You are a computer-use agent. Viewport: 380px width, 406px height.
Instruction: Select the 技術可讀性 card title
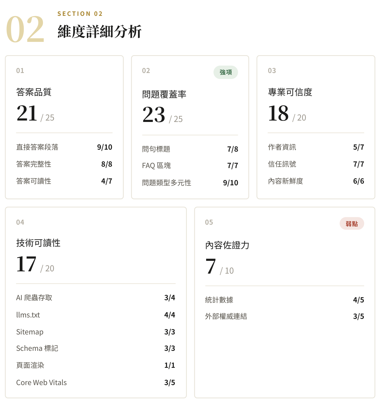pyautogui.click(x=38, y=243)
